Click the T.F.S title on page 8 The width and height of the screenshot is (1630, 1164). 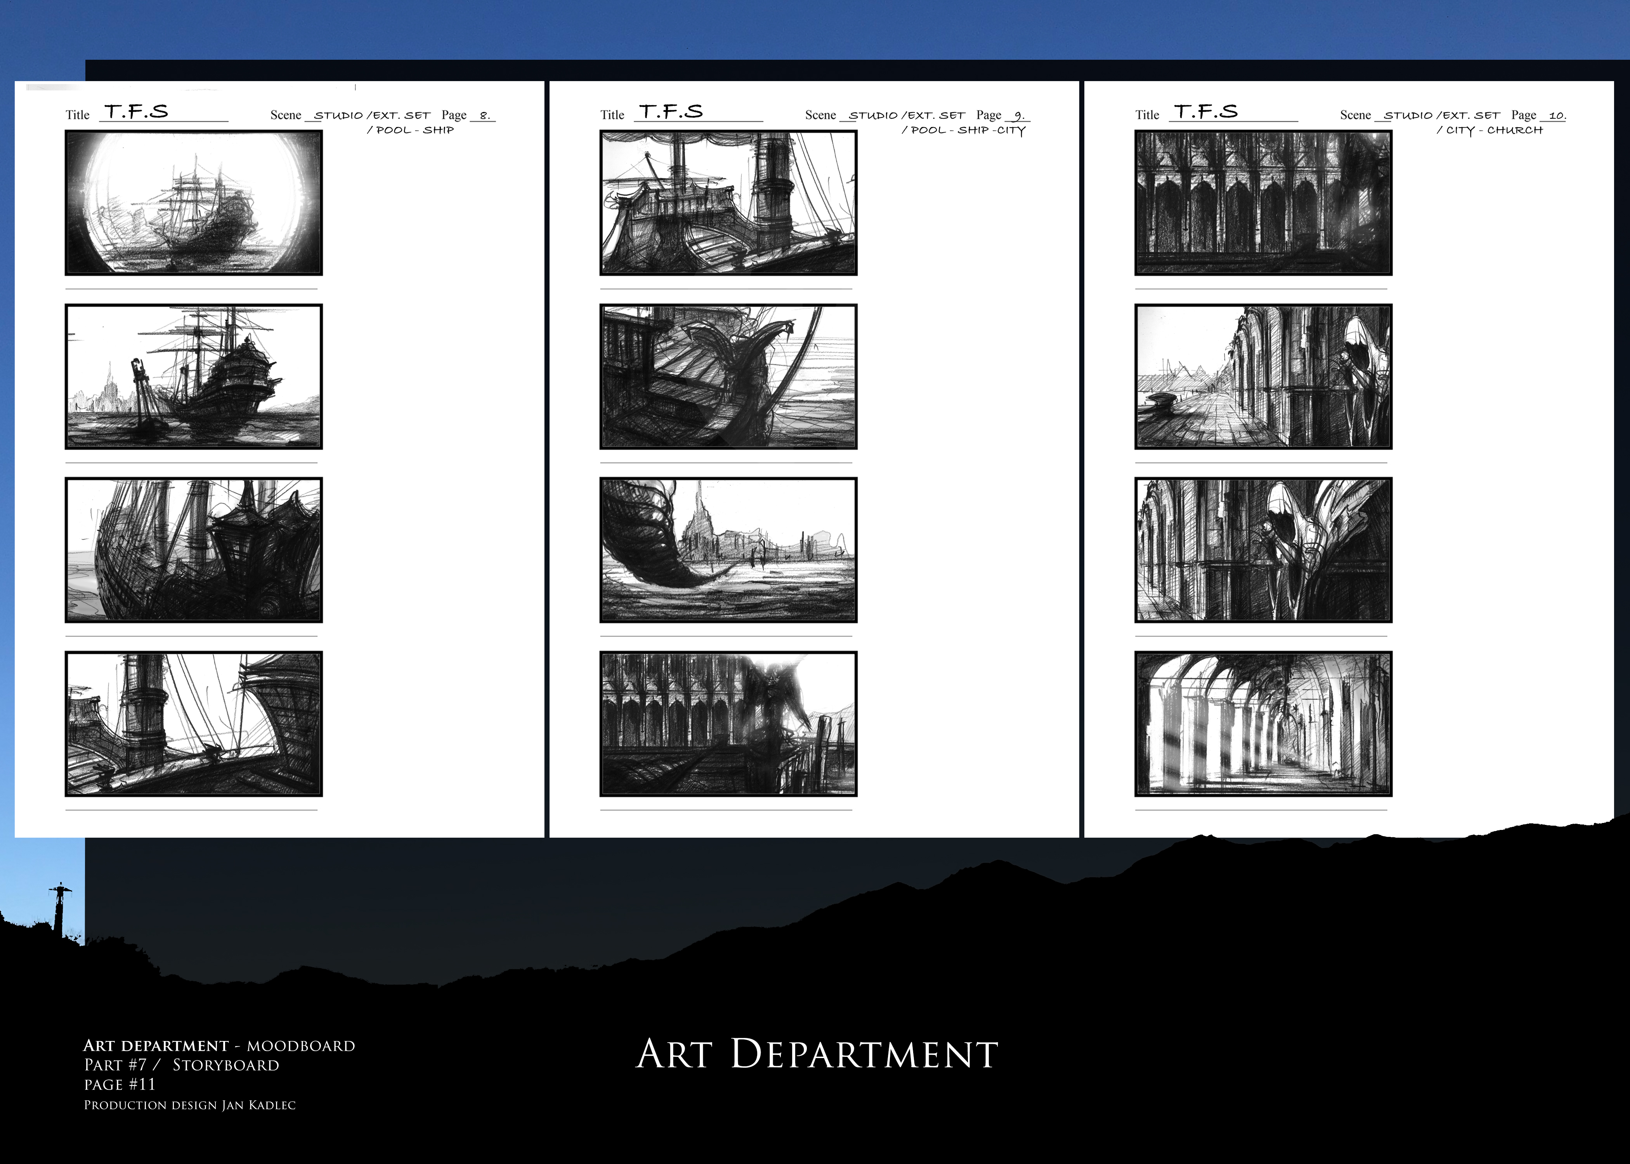137,112
